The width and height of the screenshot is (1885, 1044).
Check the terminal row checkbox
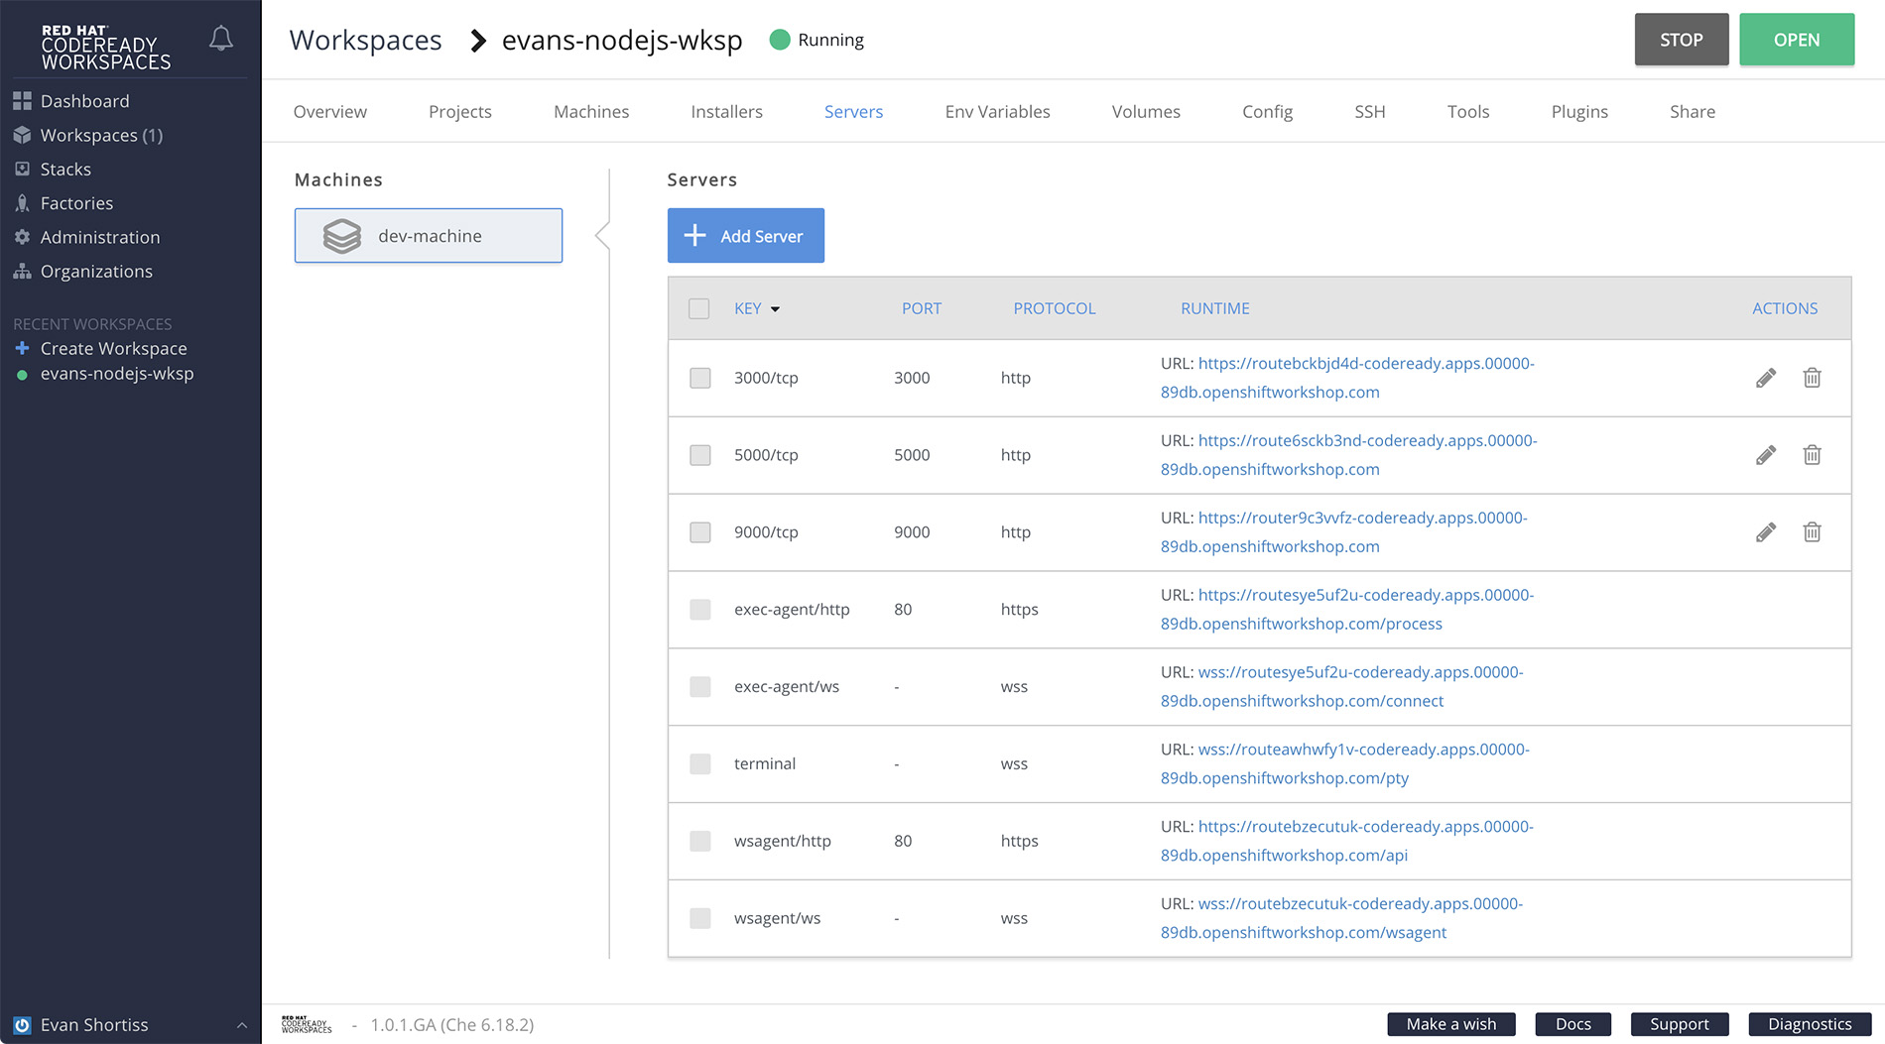click(700, 763)
